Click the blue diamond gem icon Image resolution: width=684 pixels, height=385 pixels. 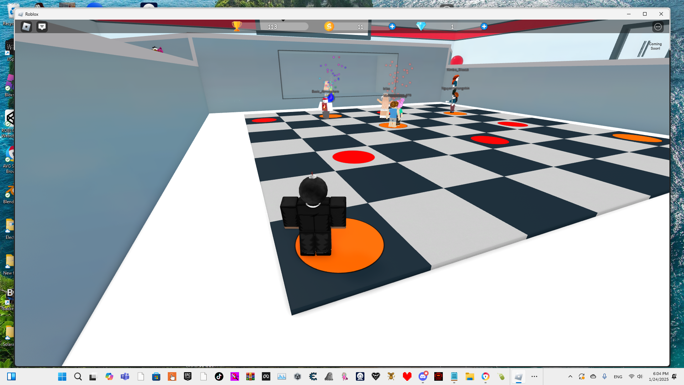(x=421, y=26)
